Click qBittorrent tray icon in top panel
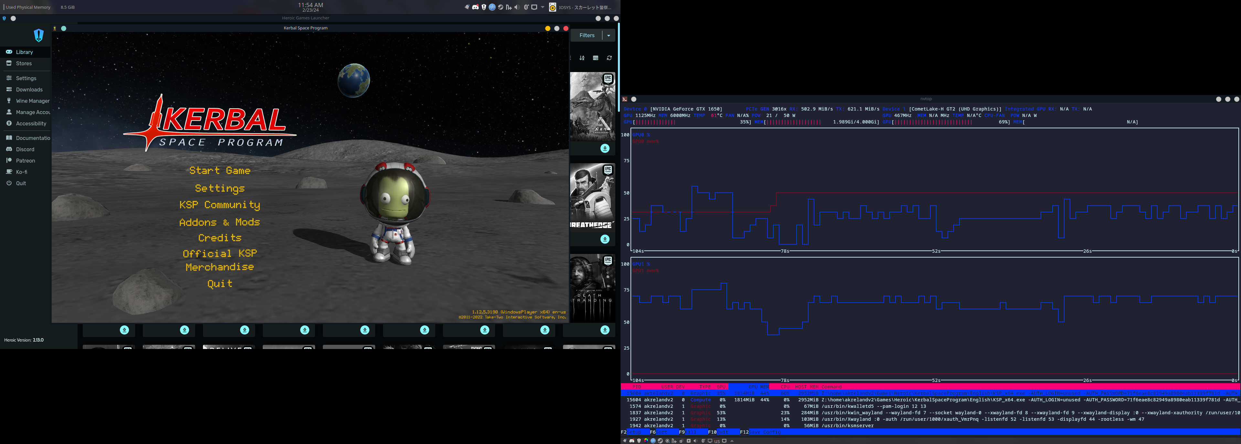This screenshot has height=444, width=1241. [492, 7]
